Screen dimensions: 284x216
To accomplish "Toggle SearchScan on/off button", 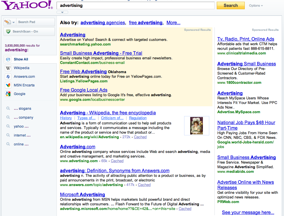I will click(x=29, y=31).
